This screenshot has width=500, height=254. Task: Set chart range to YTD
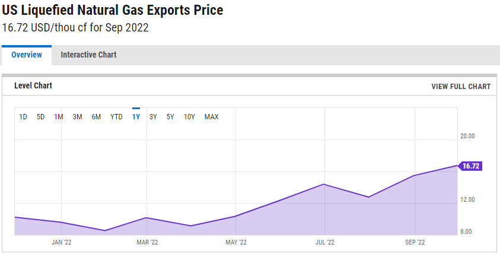116,117
